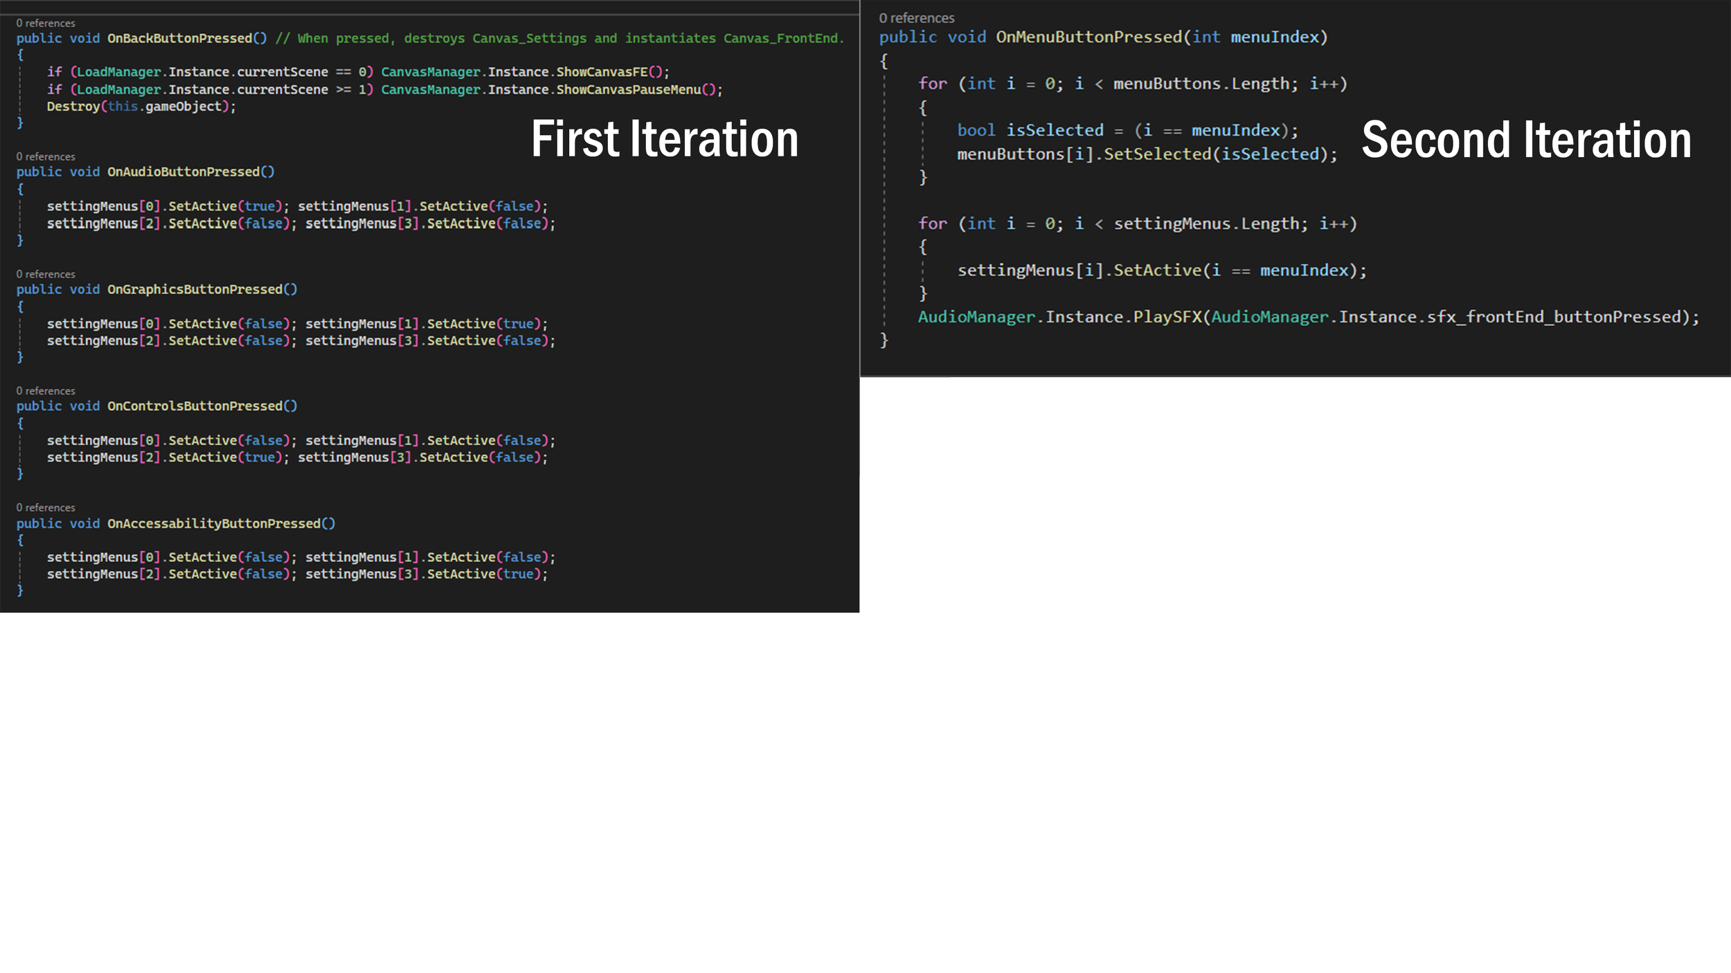Click the ShowCanvasPauseMenu call
Viewport: 1731px width, 973px height.
point(629,90)
